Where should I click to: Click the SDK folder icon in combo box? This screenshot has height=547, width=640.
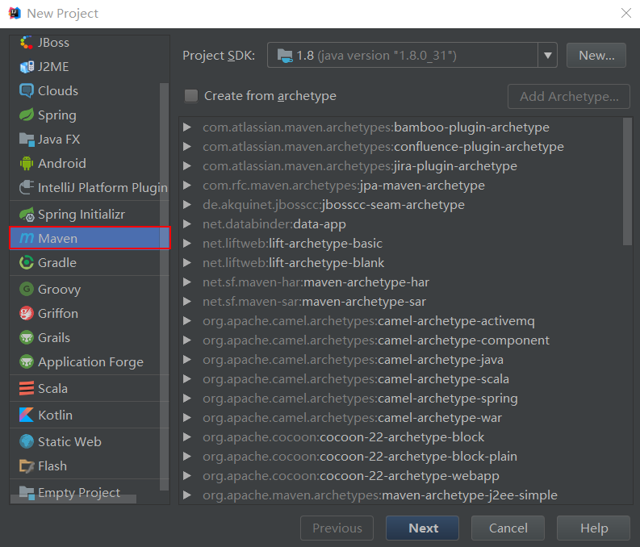click(285, 56)
